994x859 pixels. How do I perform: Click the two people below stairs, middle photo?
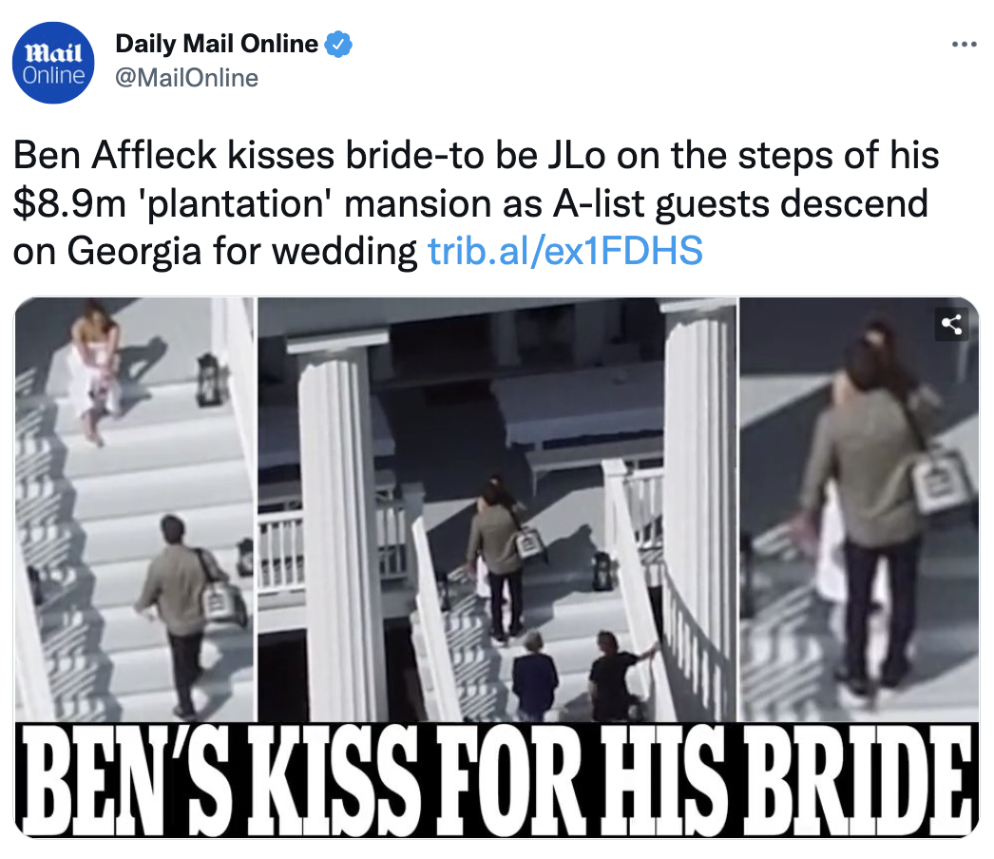click(574, 676)
